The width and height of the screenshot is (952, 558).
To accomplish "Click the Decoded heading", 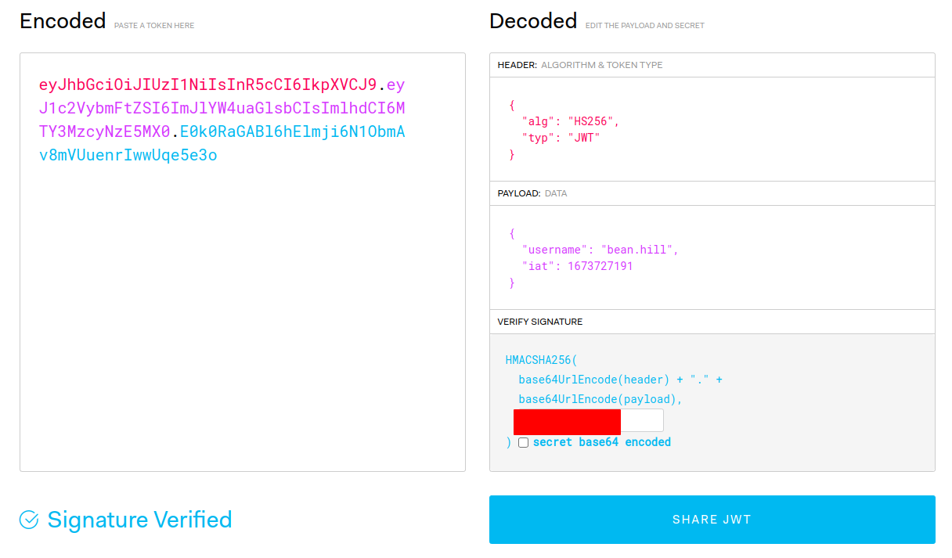I will click(x=532, y=21).
